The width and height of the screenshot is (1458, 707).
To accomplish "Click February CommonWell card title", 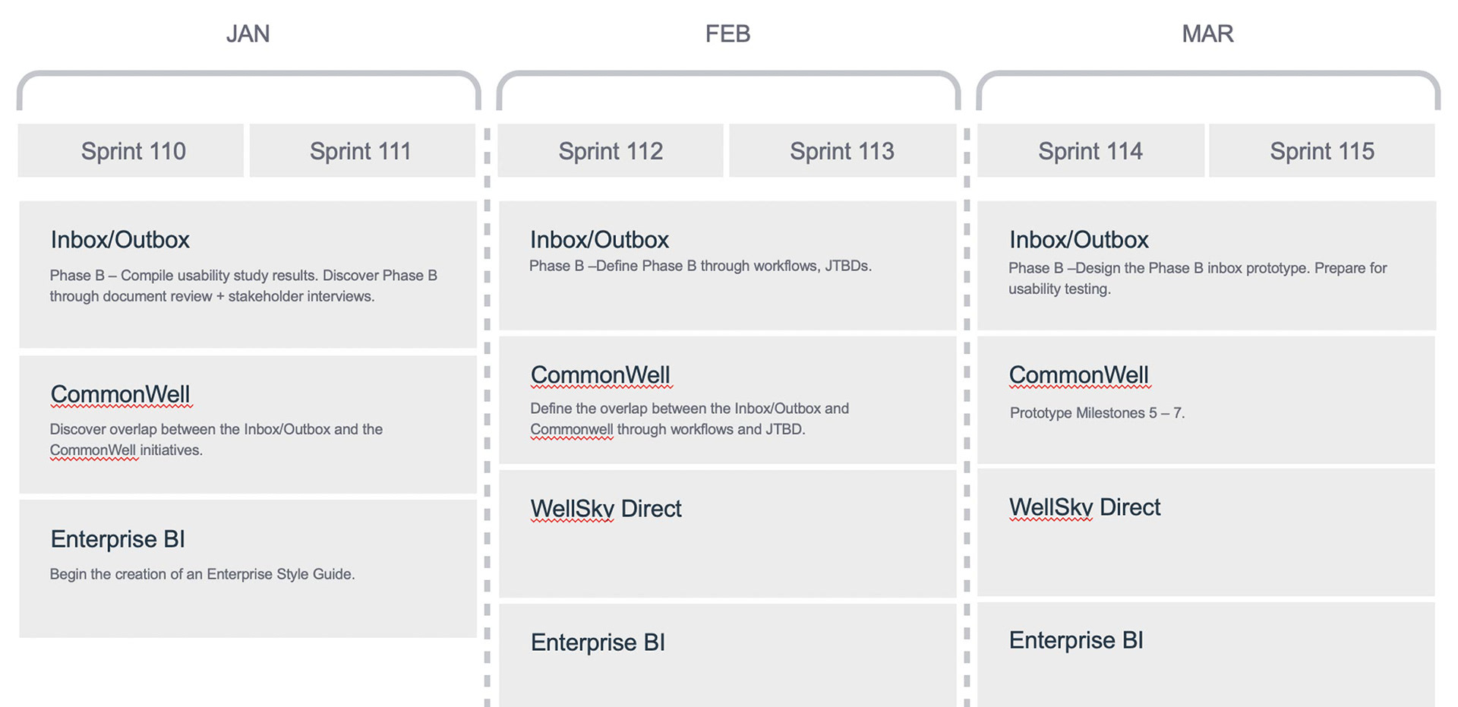I will click(x=600, y=374).
